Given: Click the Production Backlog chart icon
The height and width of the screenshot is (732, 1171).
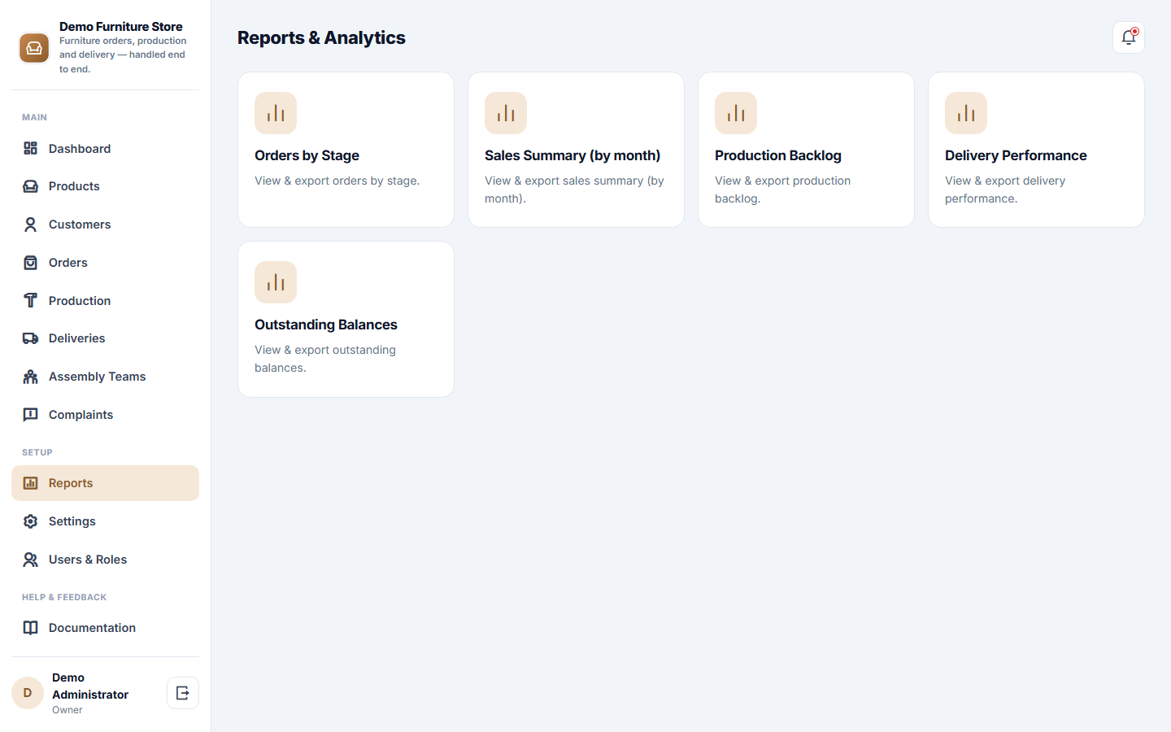Looking at the screenshot, I should tap(736, 113).
